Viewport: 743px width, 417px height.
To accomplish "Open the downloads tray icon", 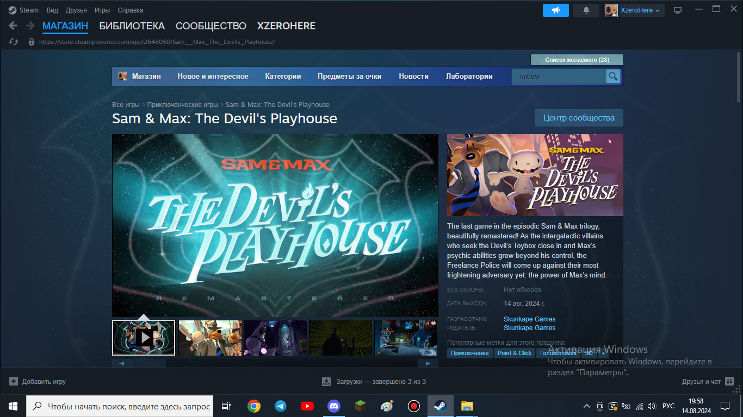I will (x=326, y=382).
